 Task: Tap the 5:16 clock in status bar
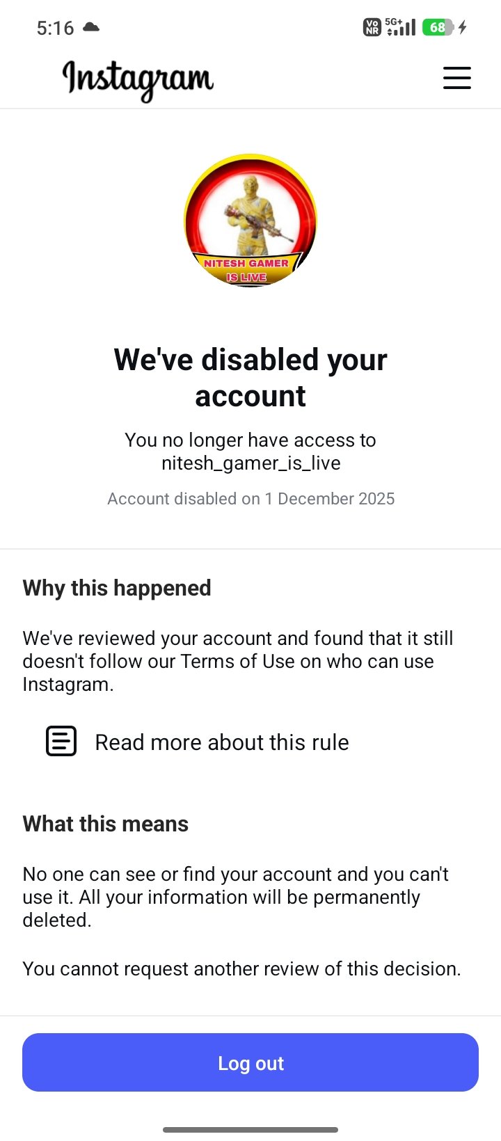(55, 28)
